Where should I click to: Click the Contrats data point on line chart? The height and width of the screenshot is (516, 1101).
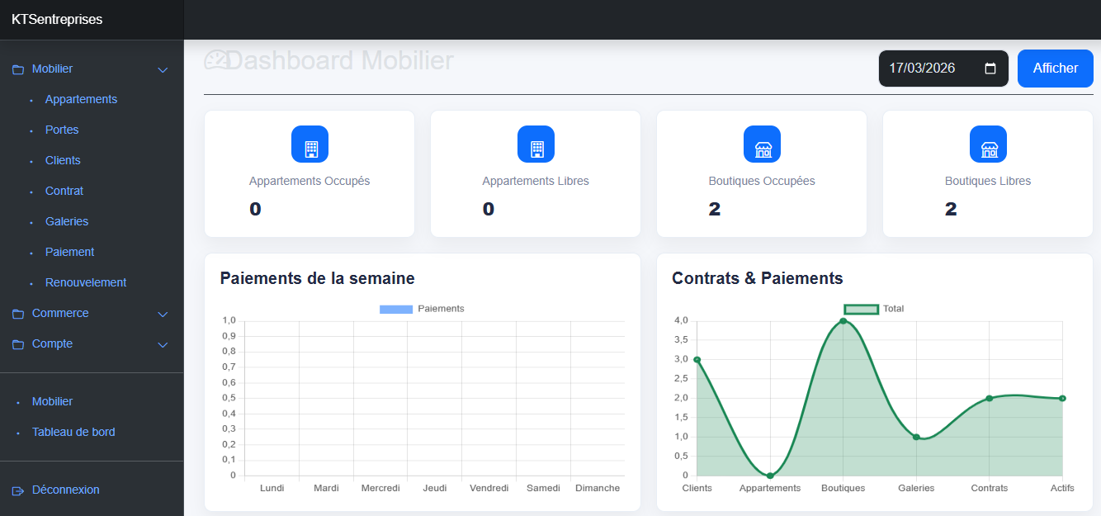[989, 398]
